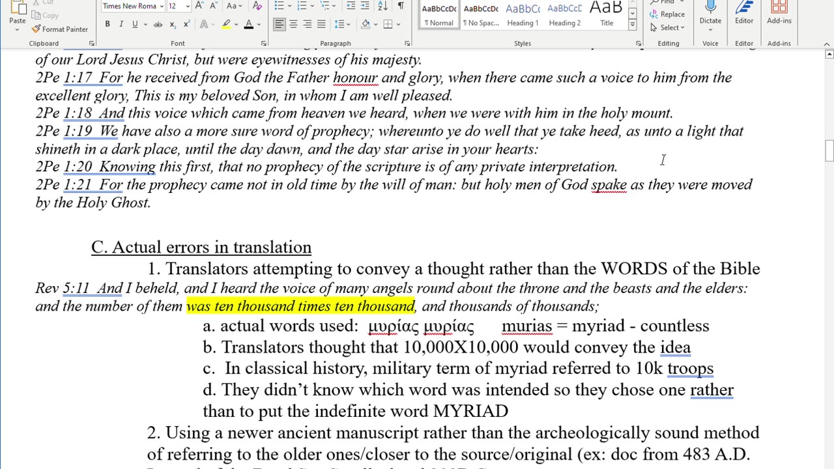This screenshot has height=469, width=834.
Task: Open highlight color dropdown arrow
Action: (236, 25)
